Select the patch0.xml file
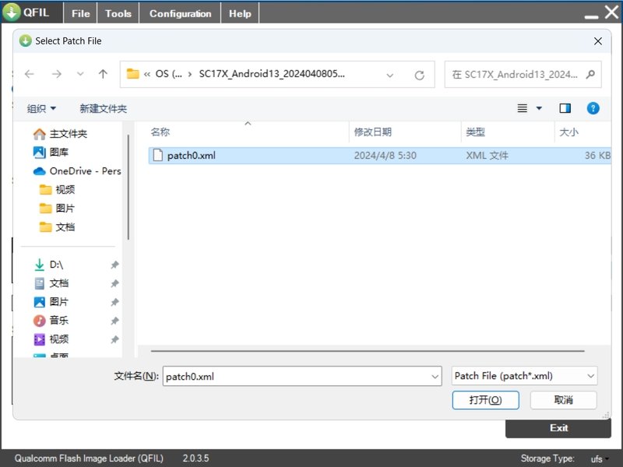 tap(379, 155)
